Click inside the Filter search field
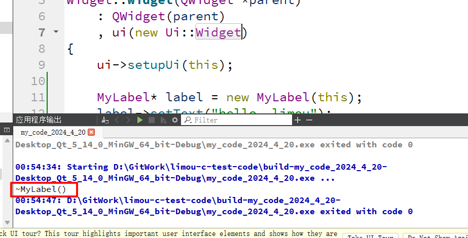Image resolution: width=468 pixels, height=238 pixels. (238, 120)
